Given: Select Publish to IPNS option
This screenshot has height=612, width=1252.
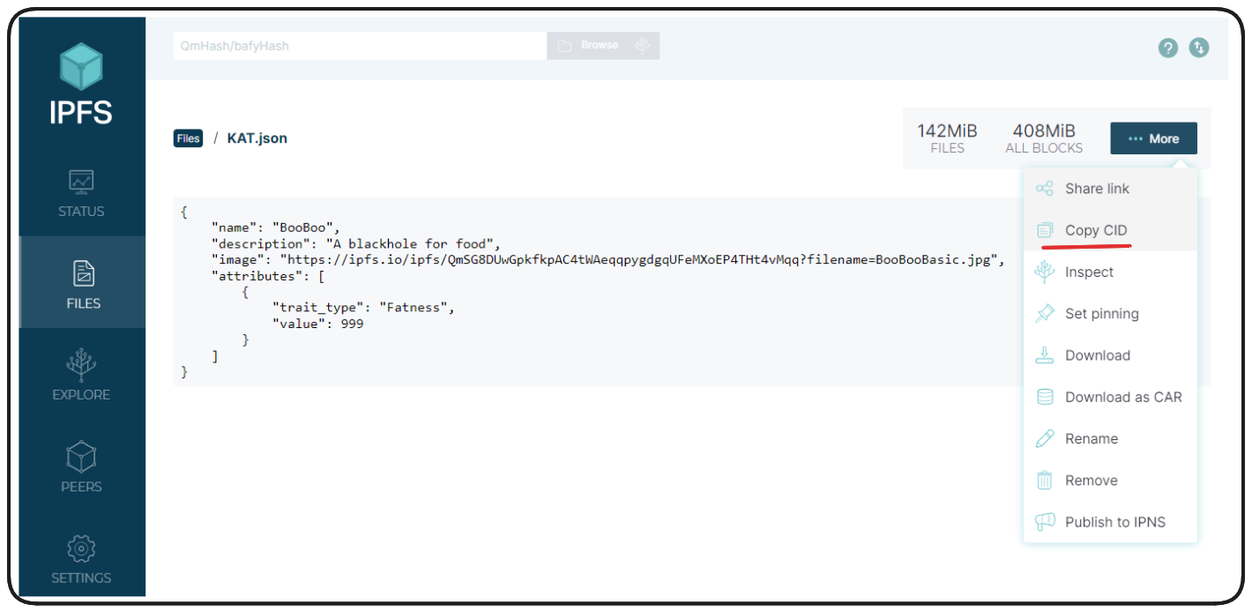Looking at the screenshot, I should click(x=1114, y=522).
